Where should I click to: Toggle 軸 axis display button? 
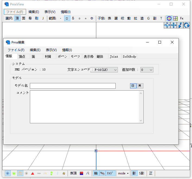pos(96,173)
